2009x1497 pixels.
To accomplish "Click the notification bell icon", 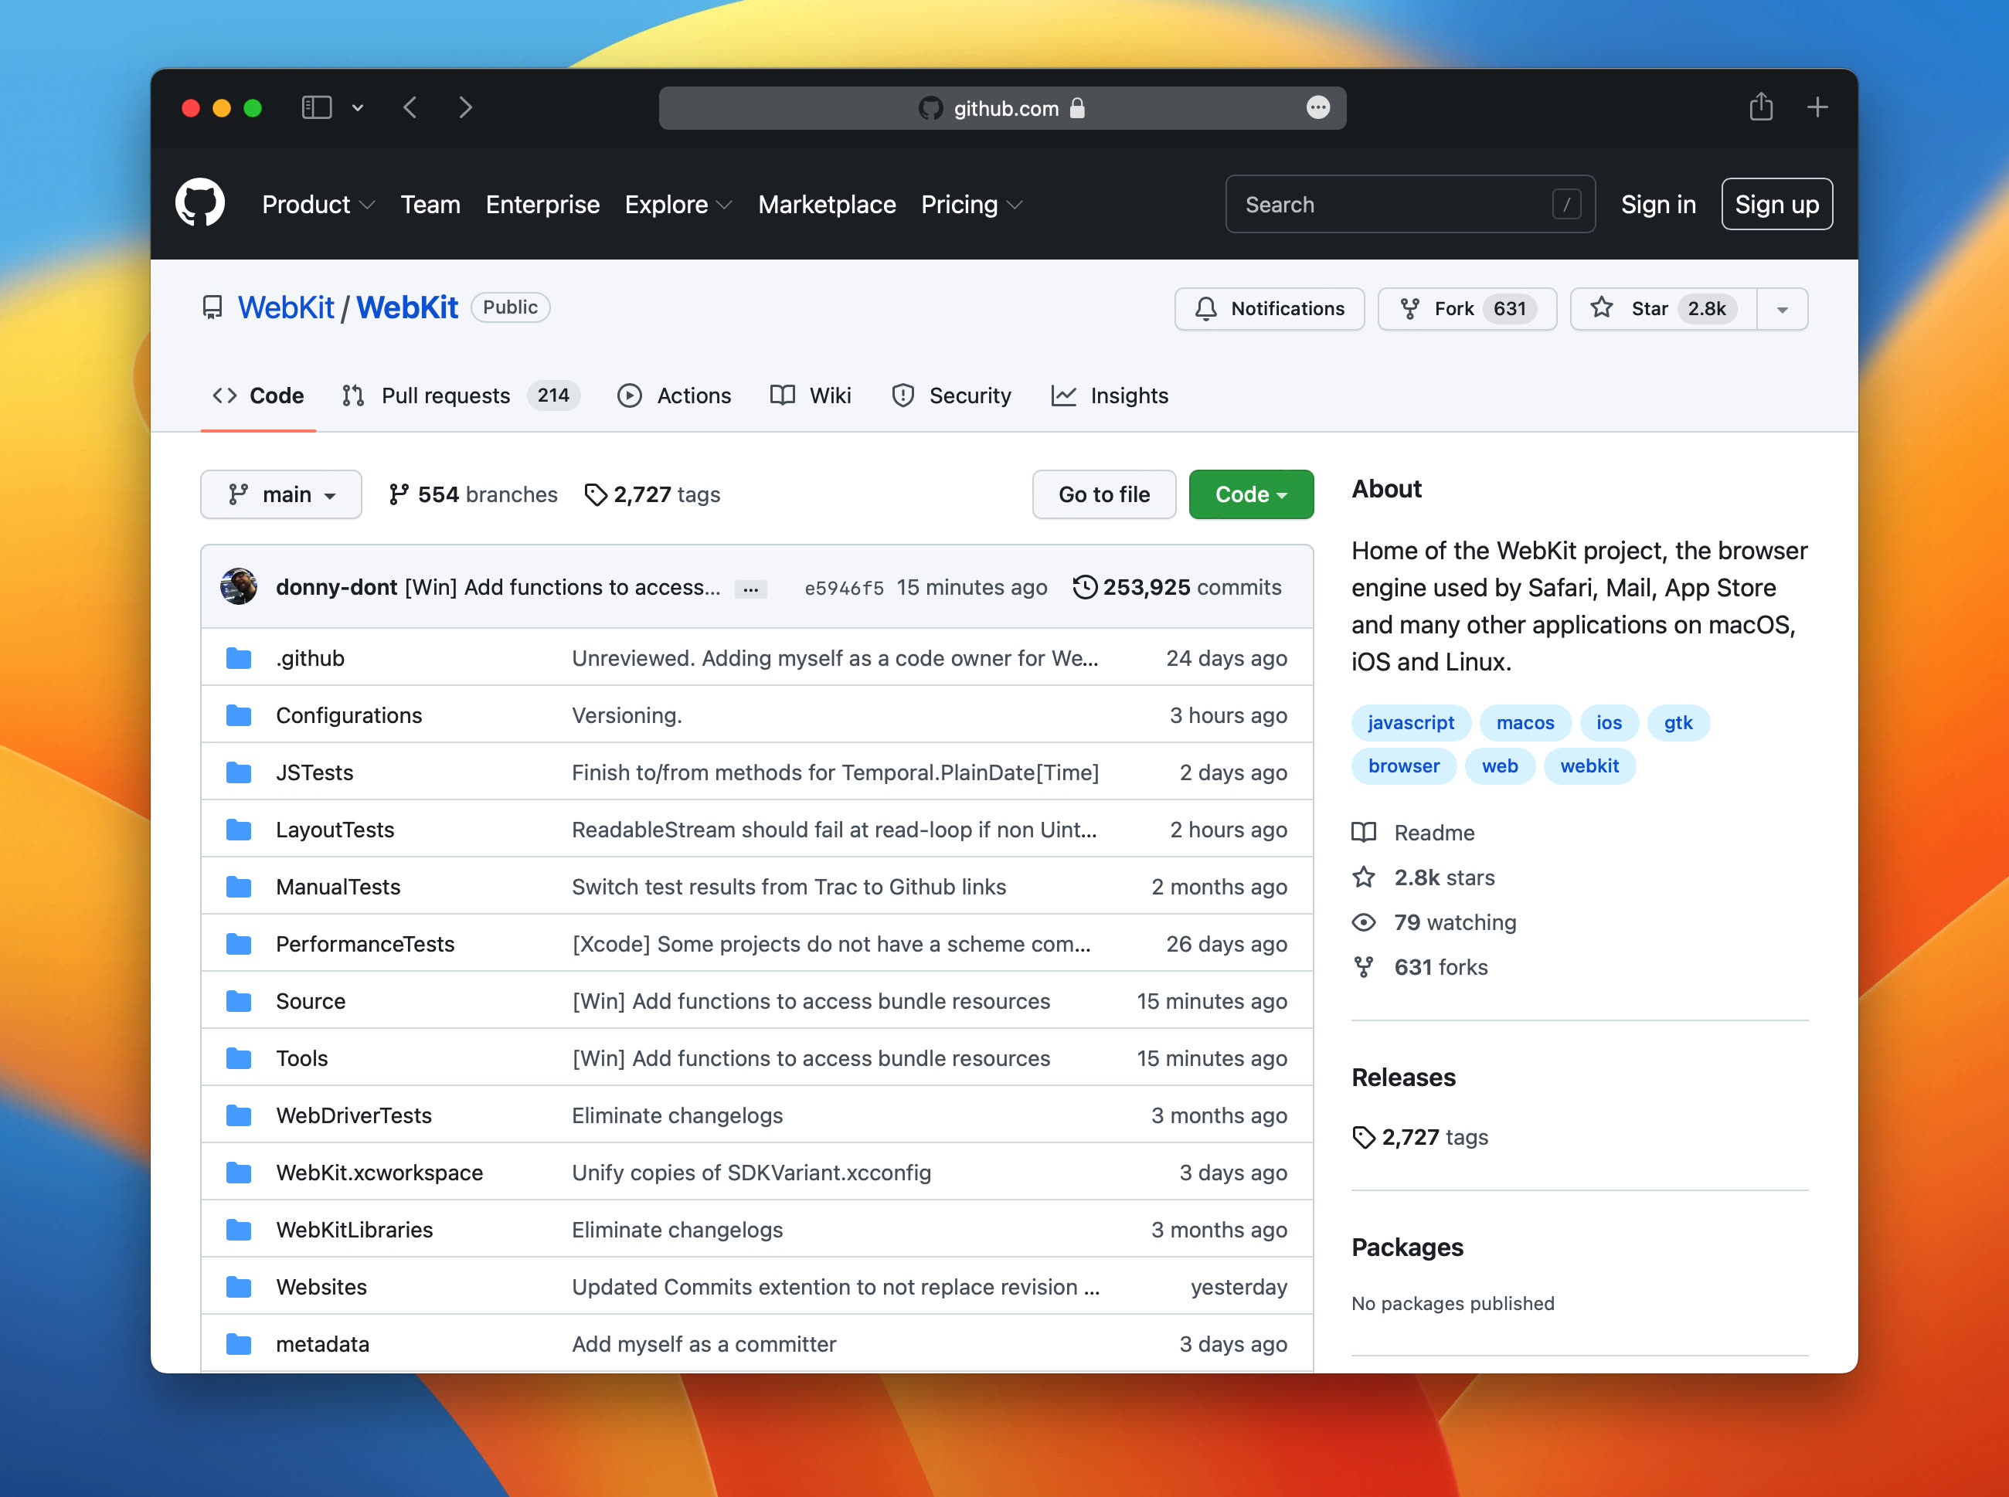I will click(1205, 309).
